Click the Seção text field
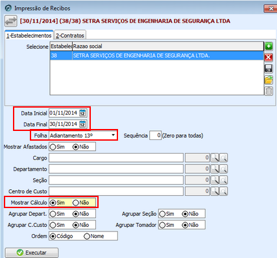This screenshot has height=258, width=277. 116,180
